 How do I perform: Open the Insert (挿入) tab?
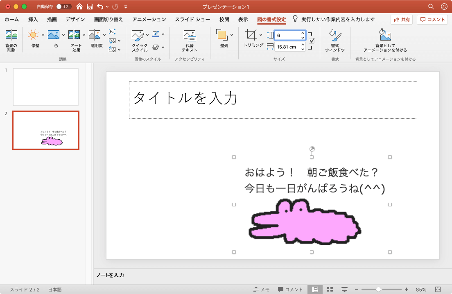click(x=33, y=19)
